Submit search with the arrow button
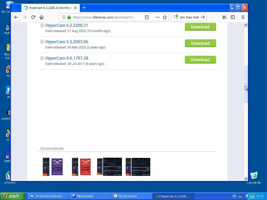 [x=202, y=17]
